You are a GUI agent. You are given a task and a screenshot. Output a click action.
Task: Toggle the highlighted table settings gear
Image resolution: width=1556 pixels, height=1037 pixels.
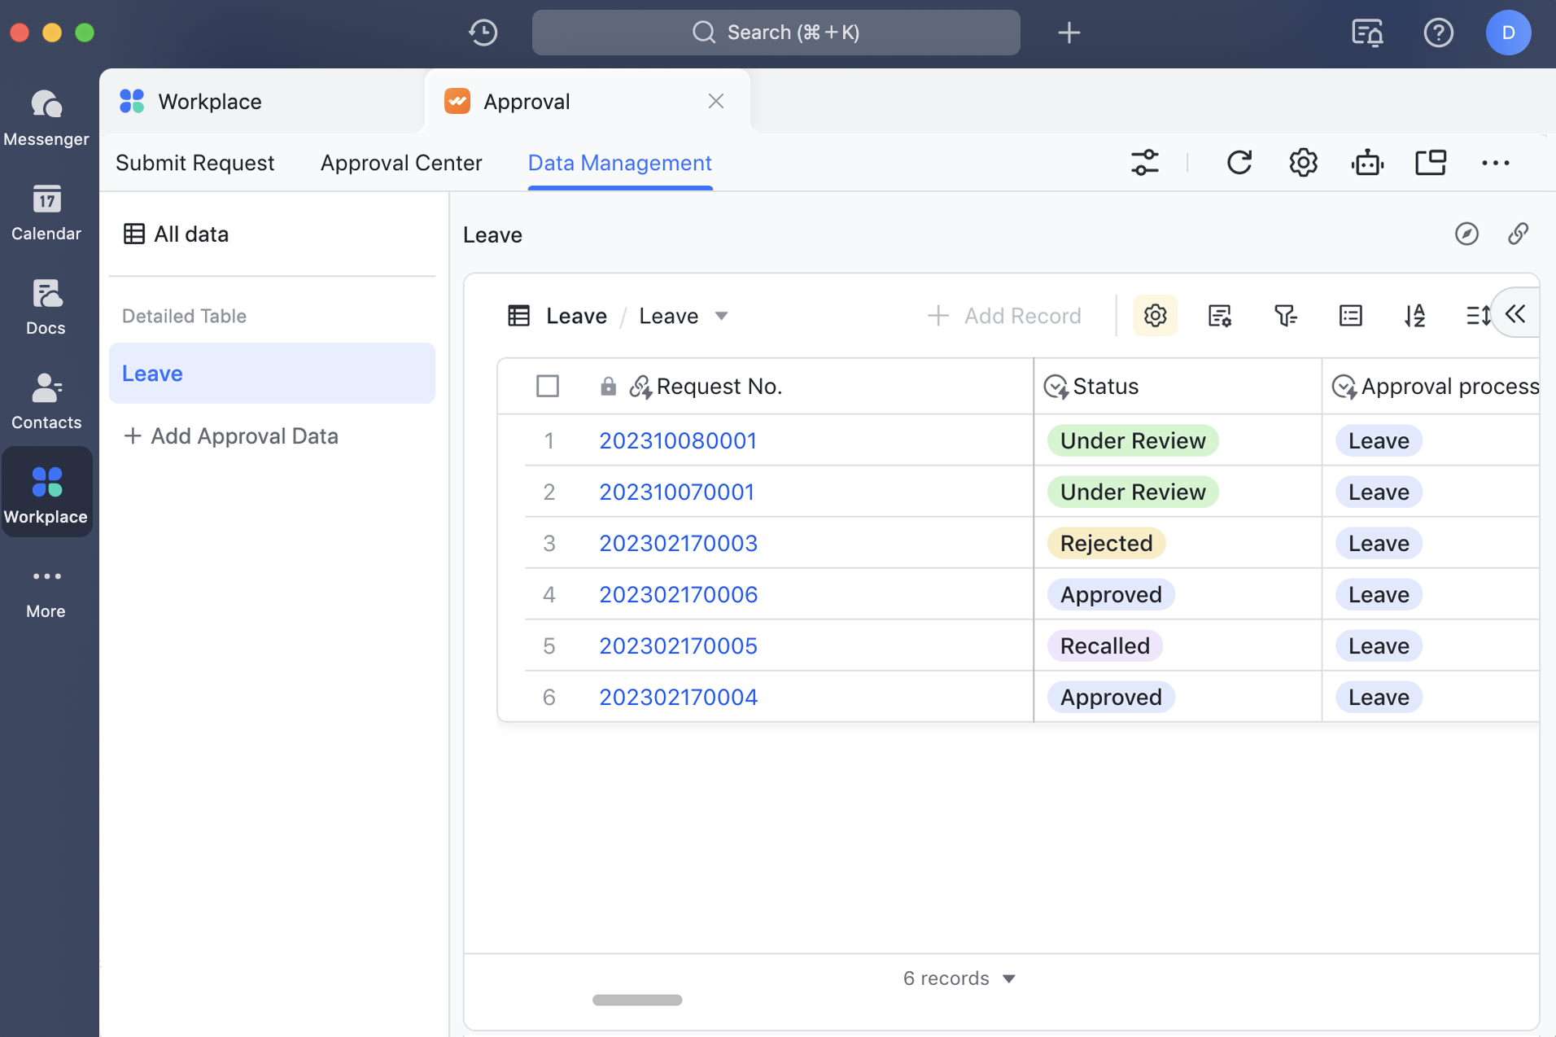(1155, 316)
